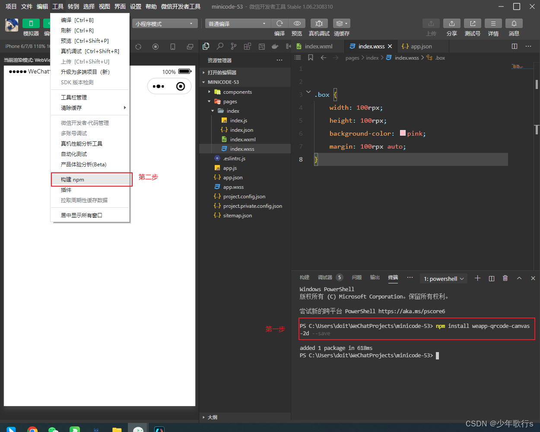Open the WeChat icon in the Windows taskbar
The height and width of the screenshot is (432, 540).
click(x=53, y=429)
